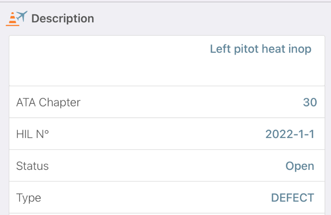Viewport: 331px width, 215px height.
Task: Click the orange traffic cone icon
Action: (x=13, y=19)
